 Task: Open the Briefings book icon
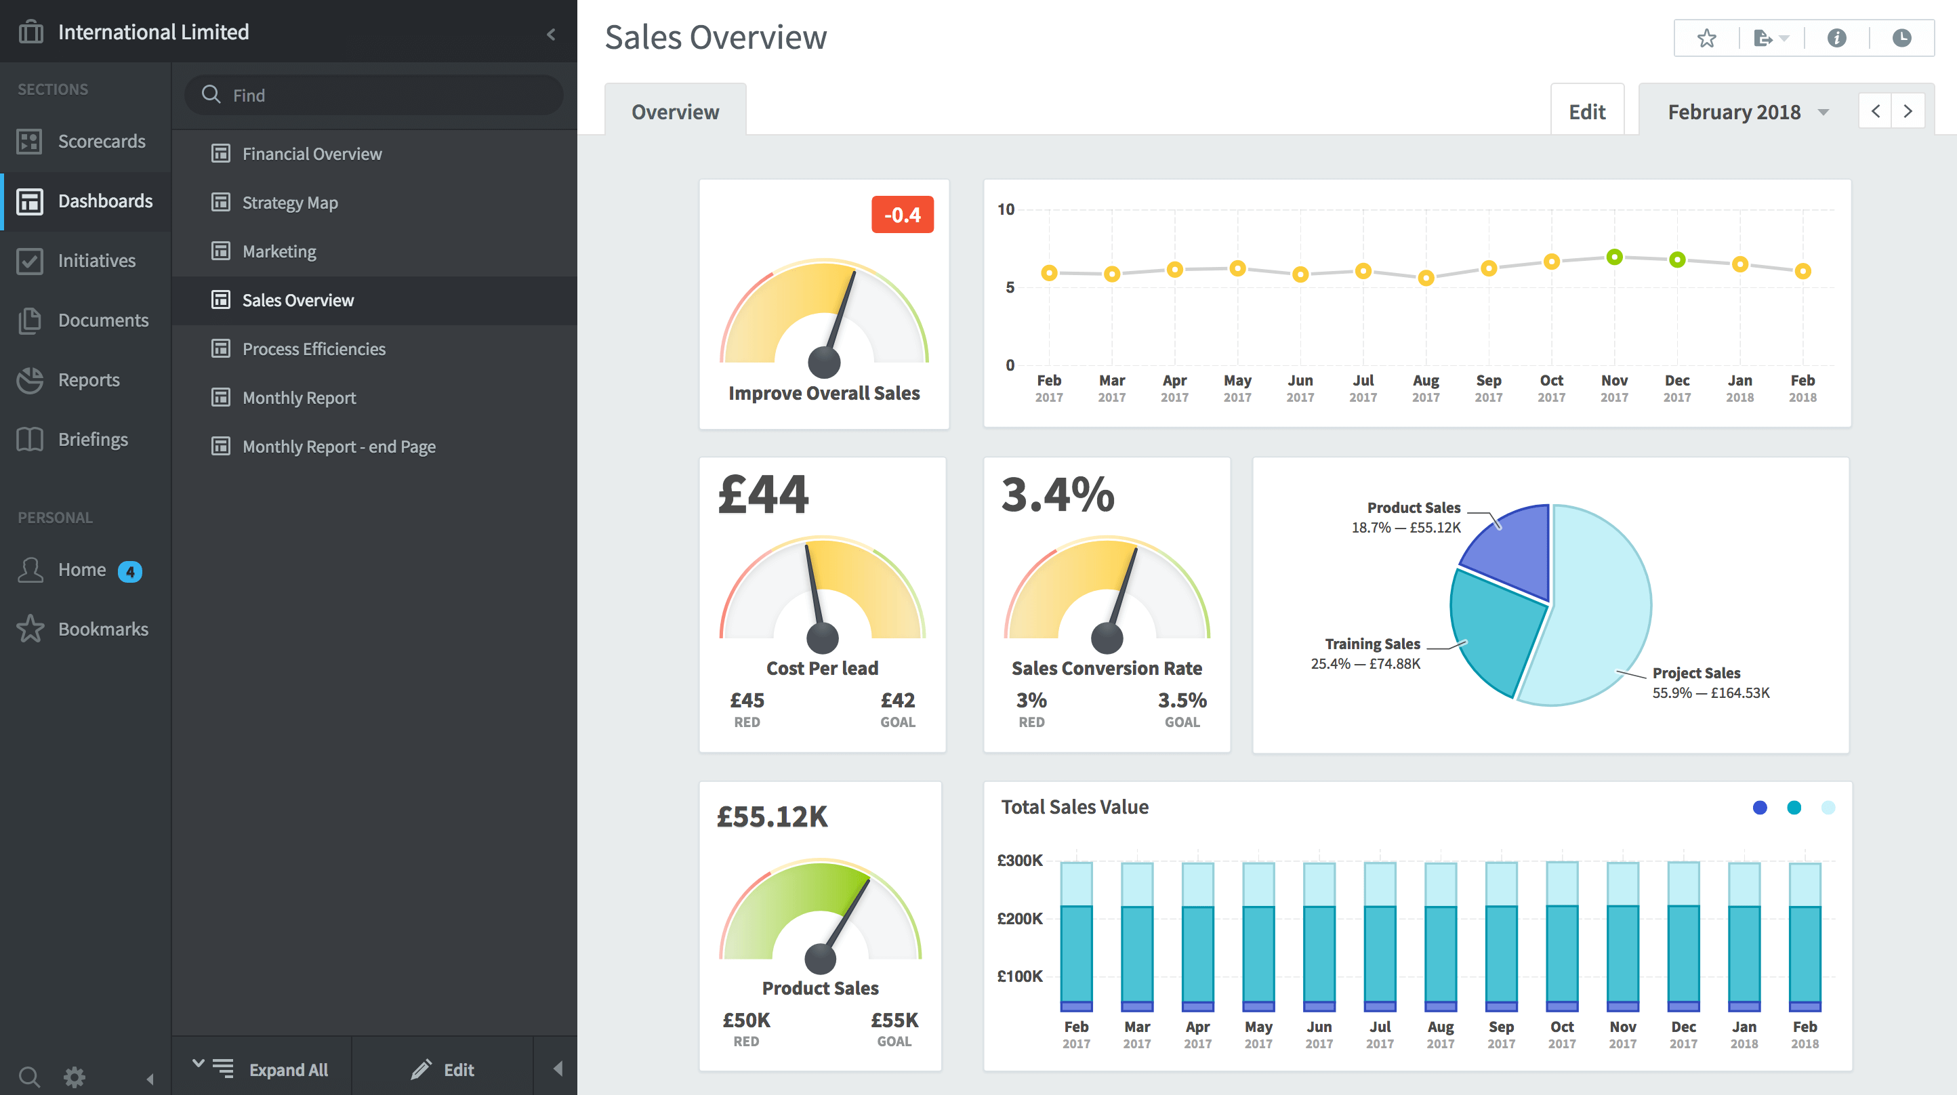tap(30, 439)
